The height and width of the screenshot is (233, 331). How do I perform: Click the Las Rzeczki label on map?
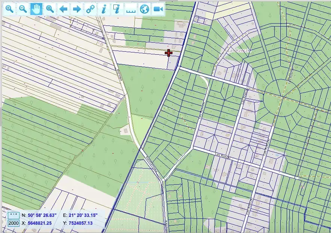click(239, 50)
